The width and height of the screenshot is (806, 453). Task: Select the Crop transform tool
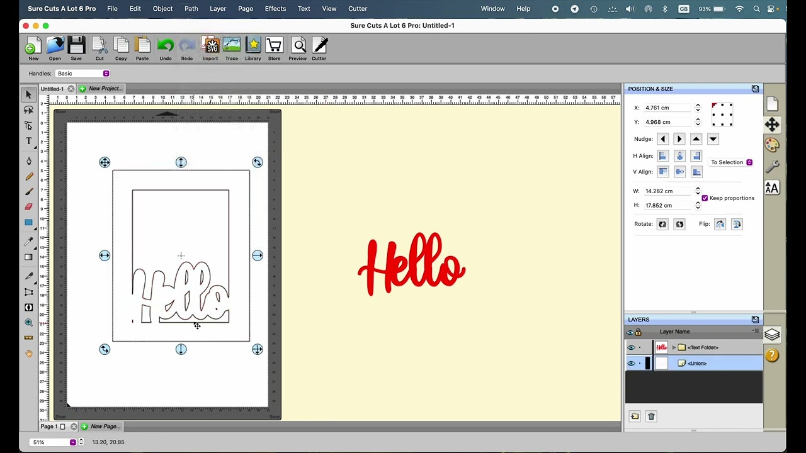[x=28, y=292]
